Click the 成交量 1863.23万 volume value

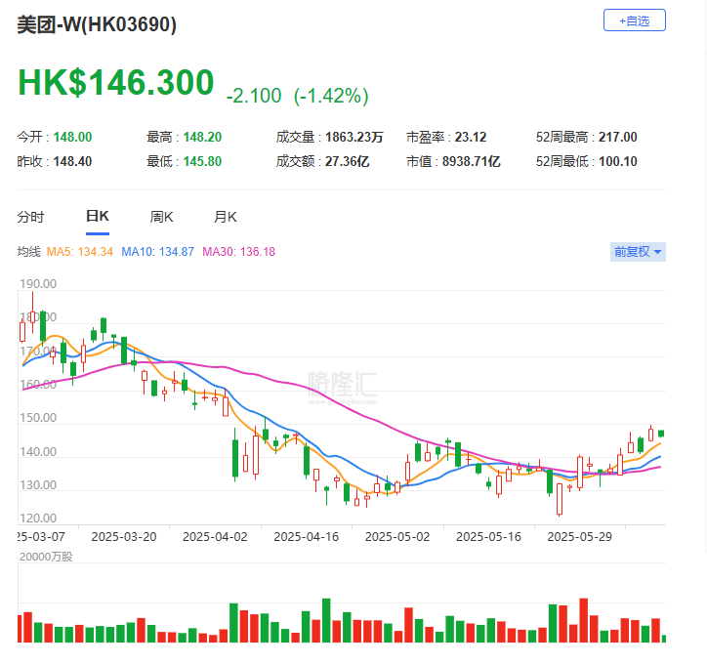click(330, 137)
